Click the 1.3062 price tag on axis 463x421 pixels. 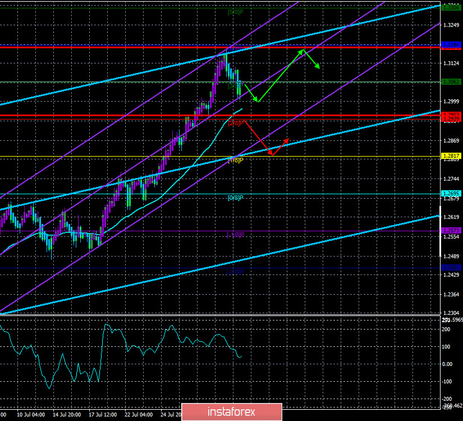click(x=451, y=81)
